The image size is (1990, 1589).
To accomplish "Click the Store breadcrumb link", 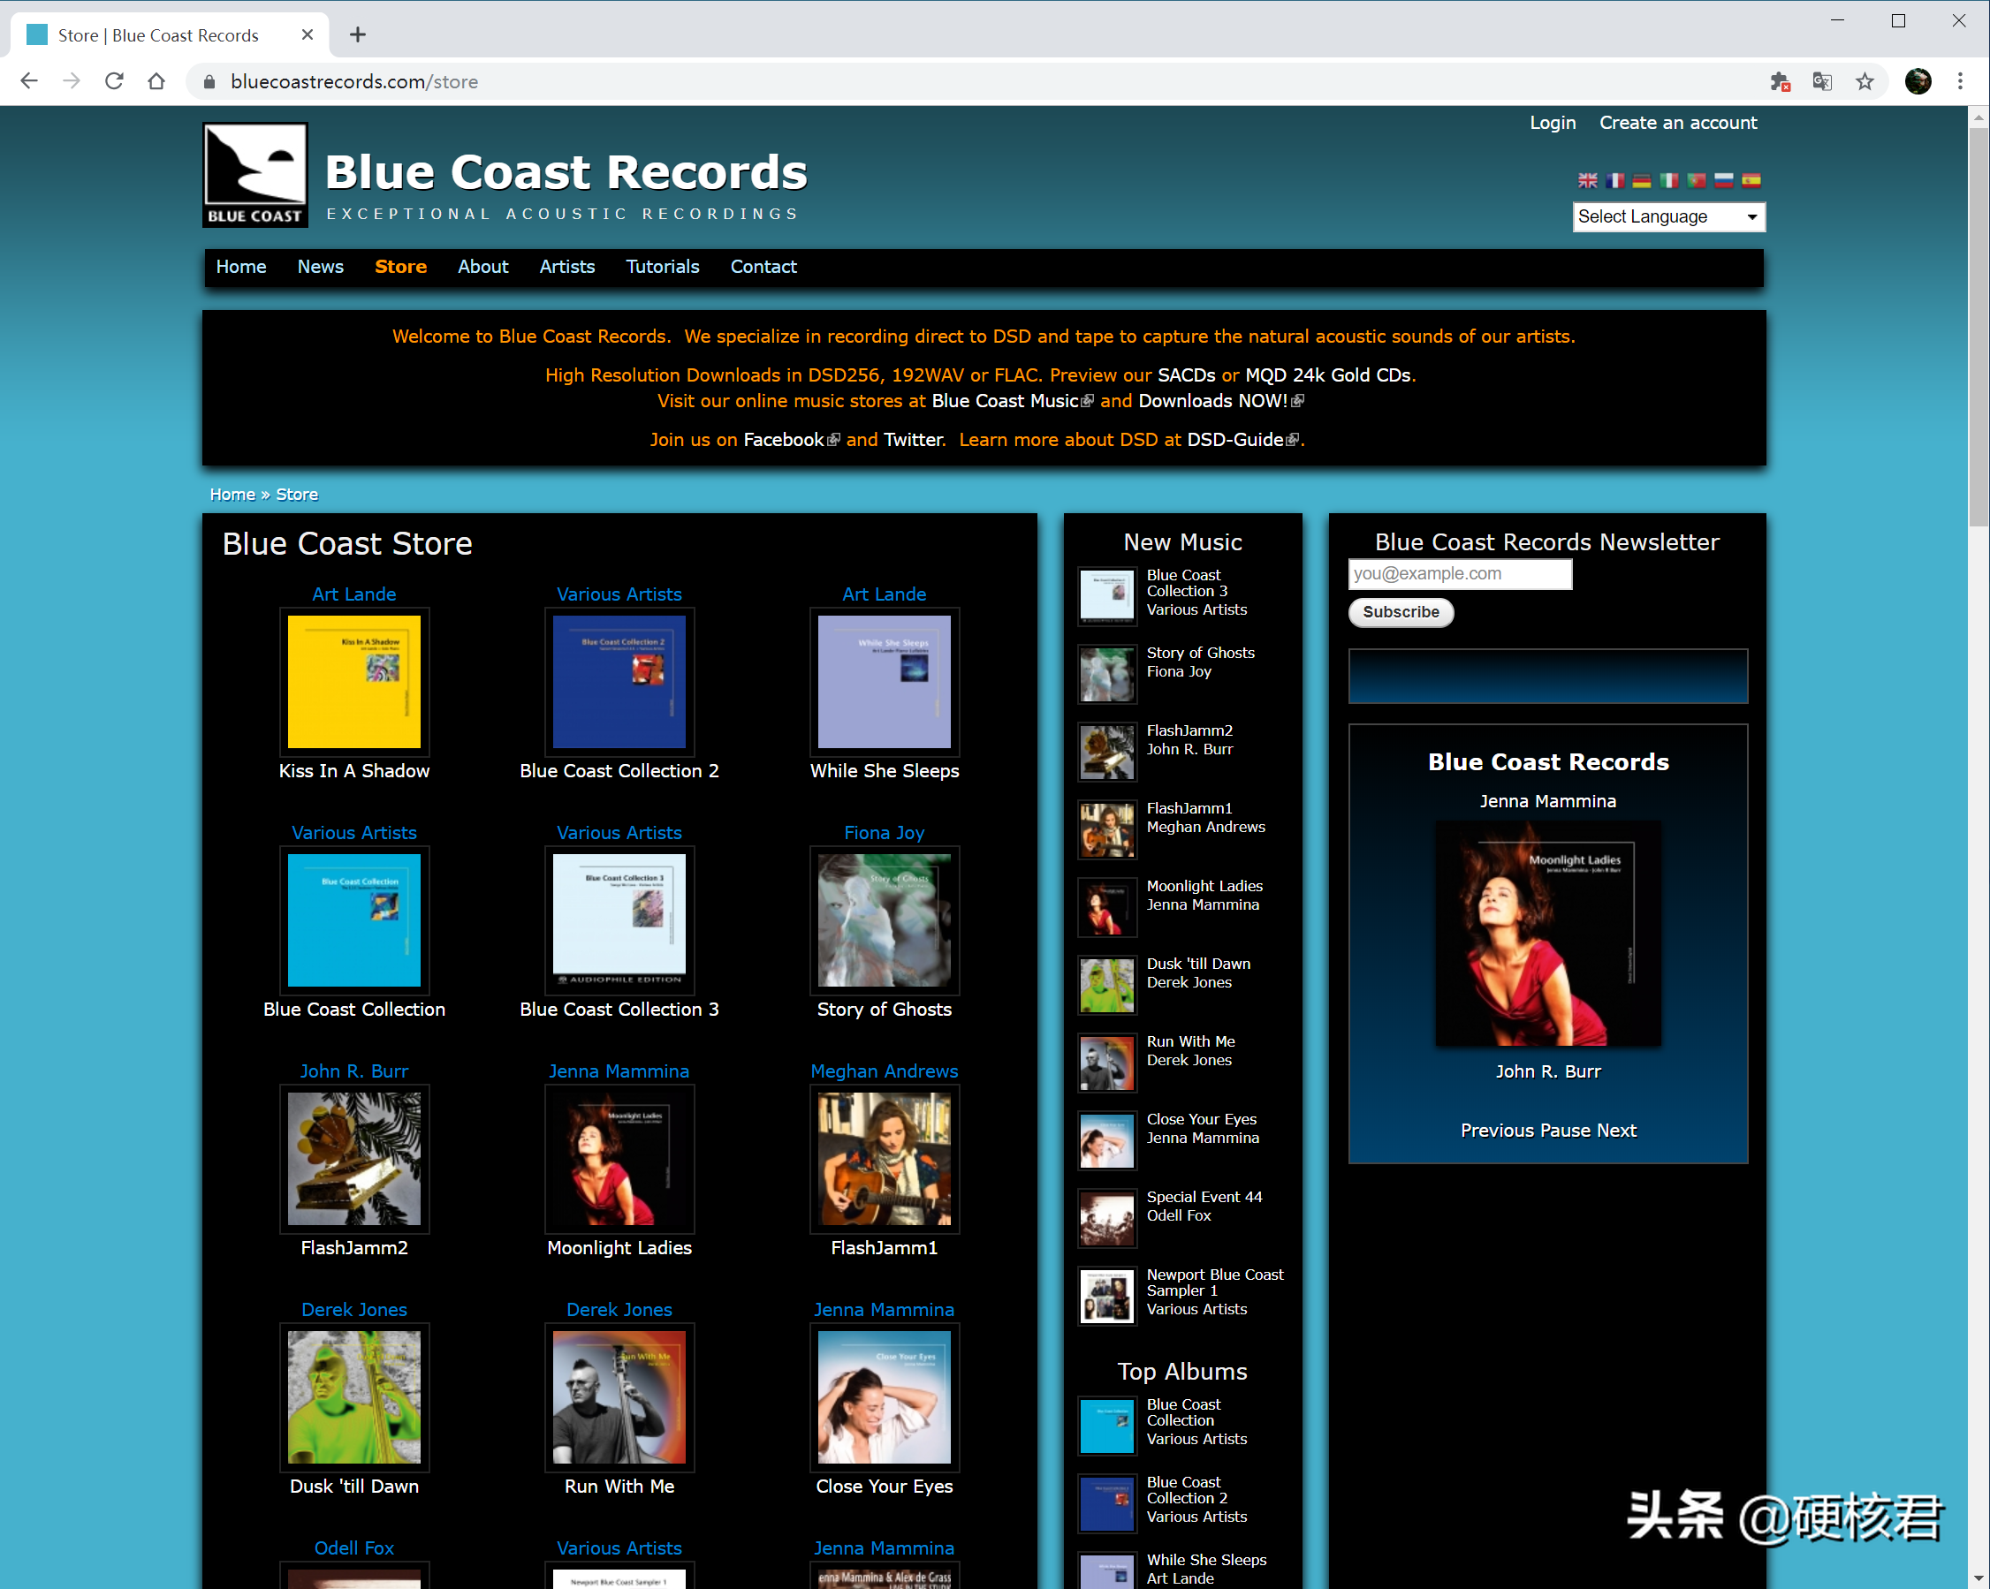I will tap(297, 495).
